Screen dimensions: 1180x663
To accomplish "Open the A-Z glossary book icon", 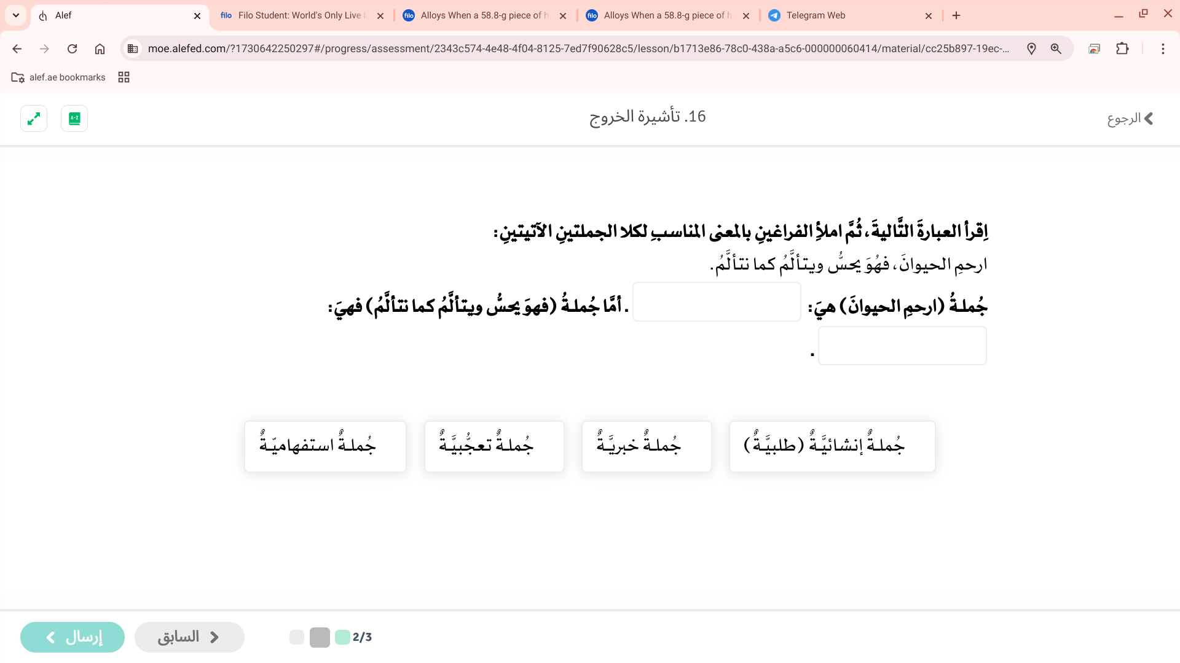I will coord(74,118).
